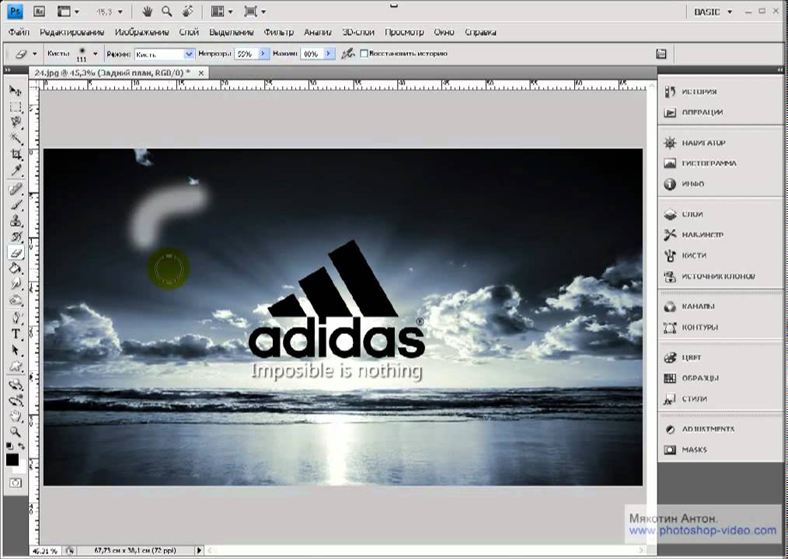This screenshot has width=788, height=559.
Task: Select the Crop tool in toolbar
Action: pos(16,155)
